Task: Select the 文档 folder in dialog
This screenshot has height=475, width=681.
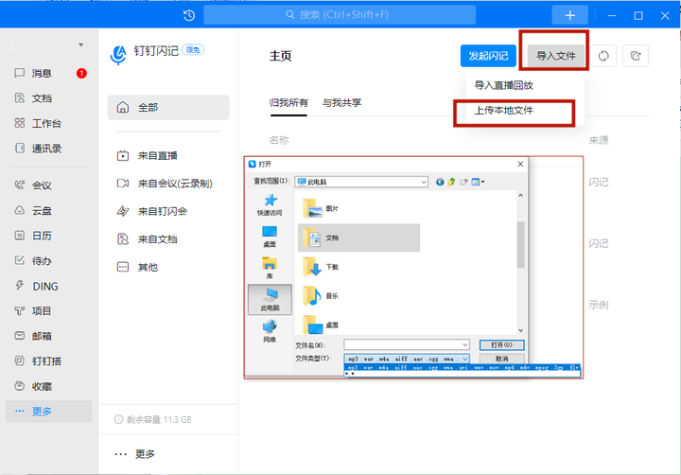Action: (358, 237)
